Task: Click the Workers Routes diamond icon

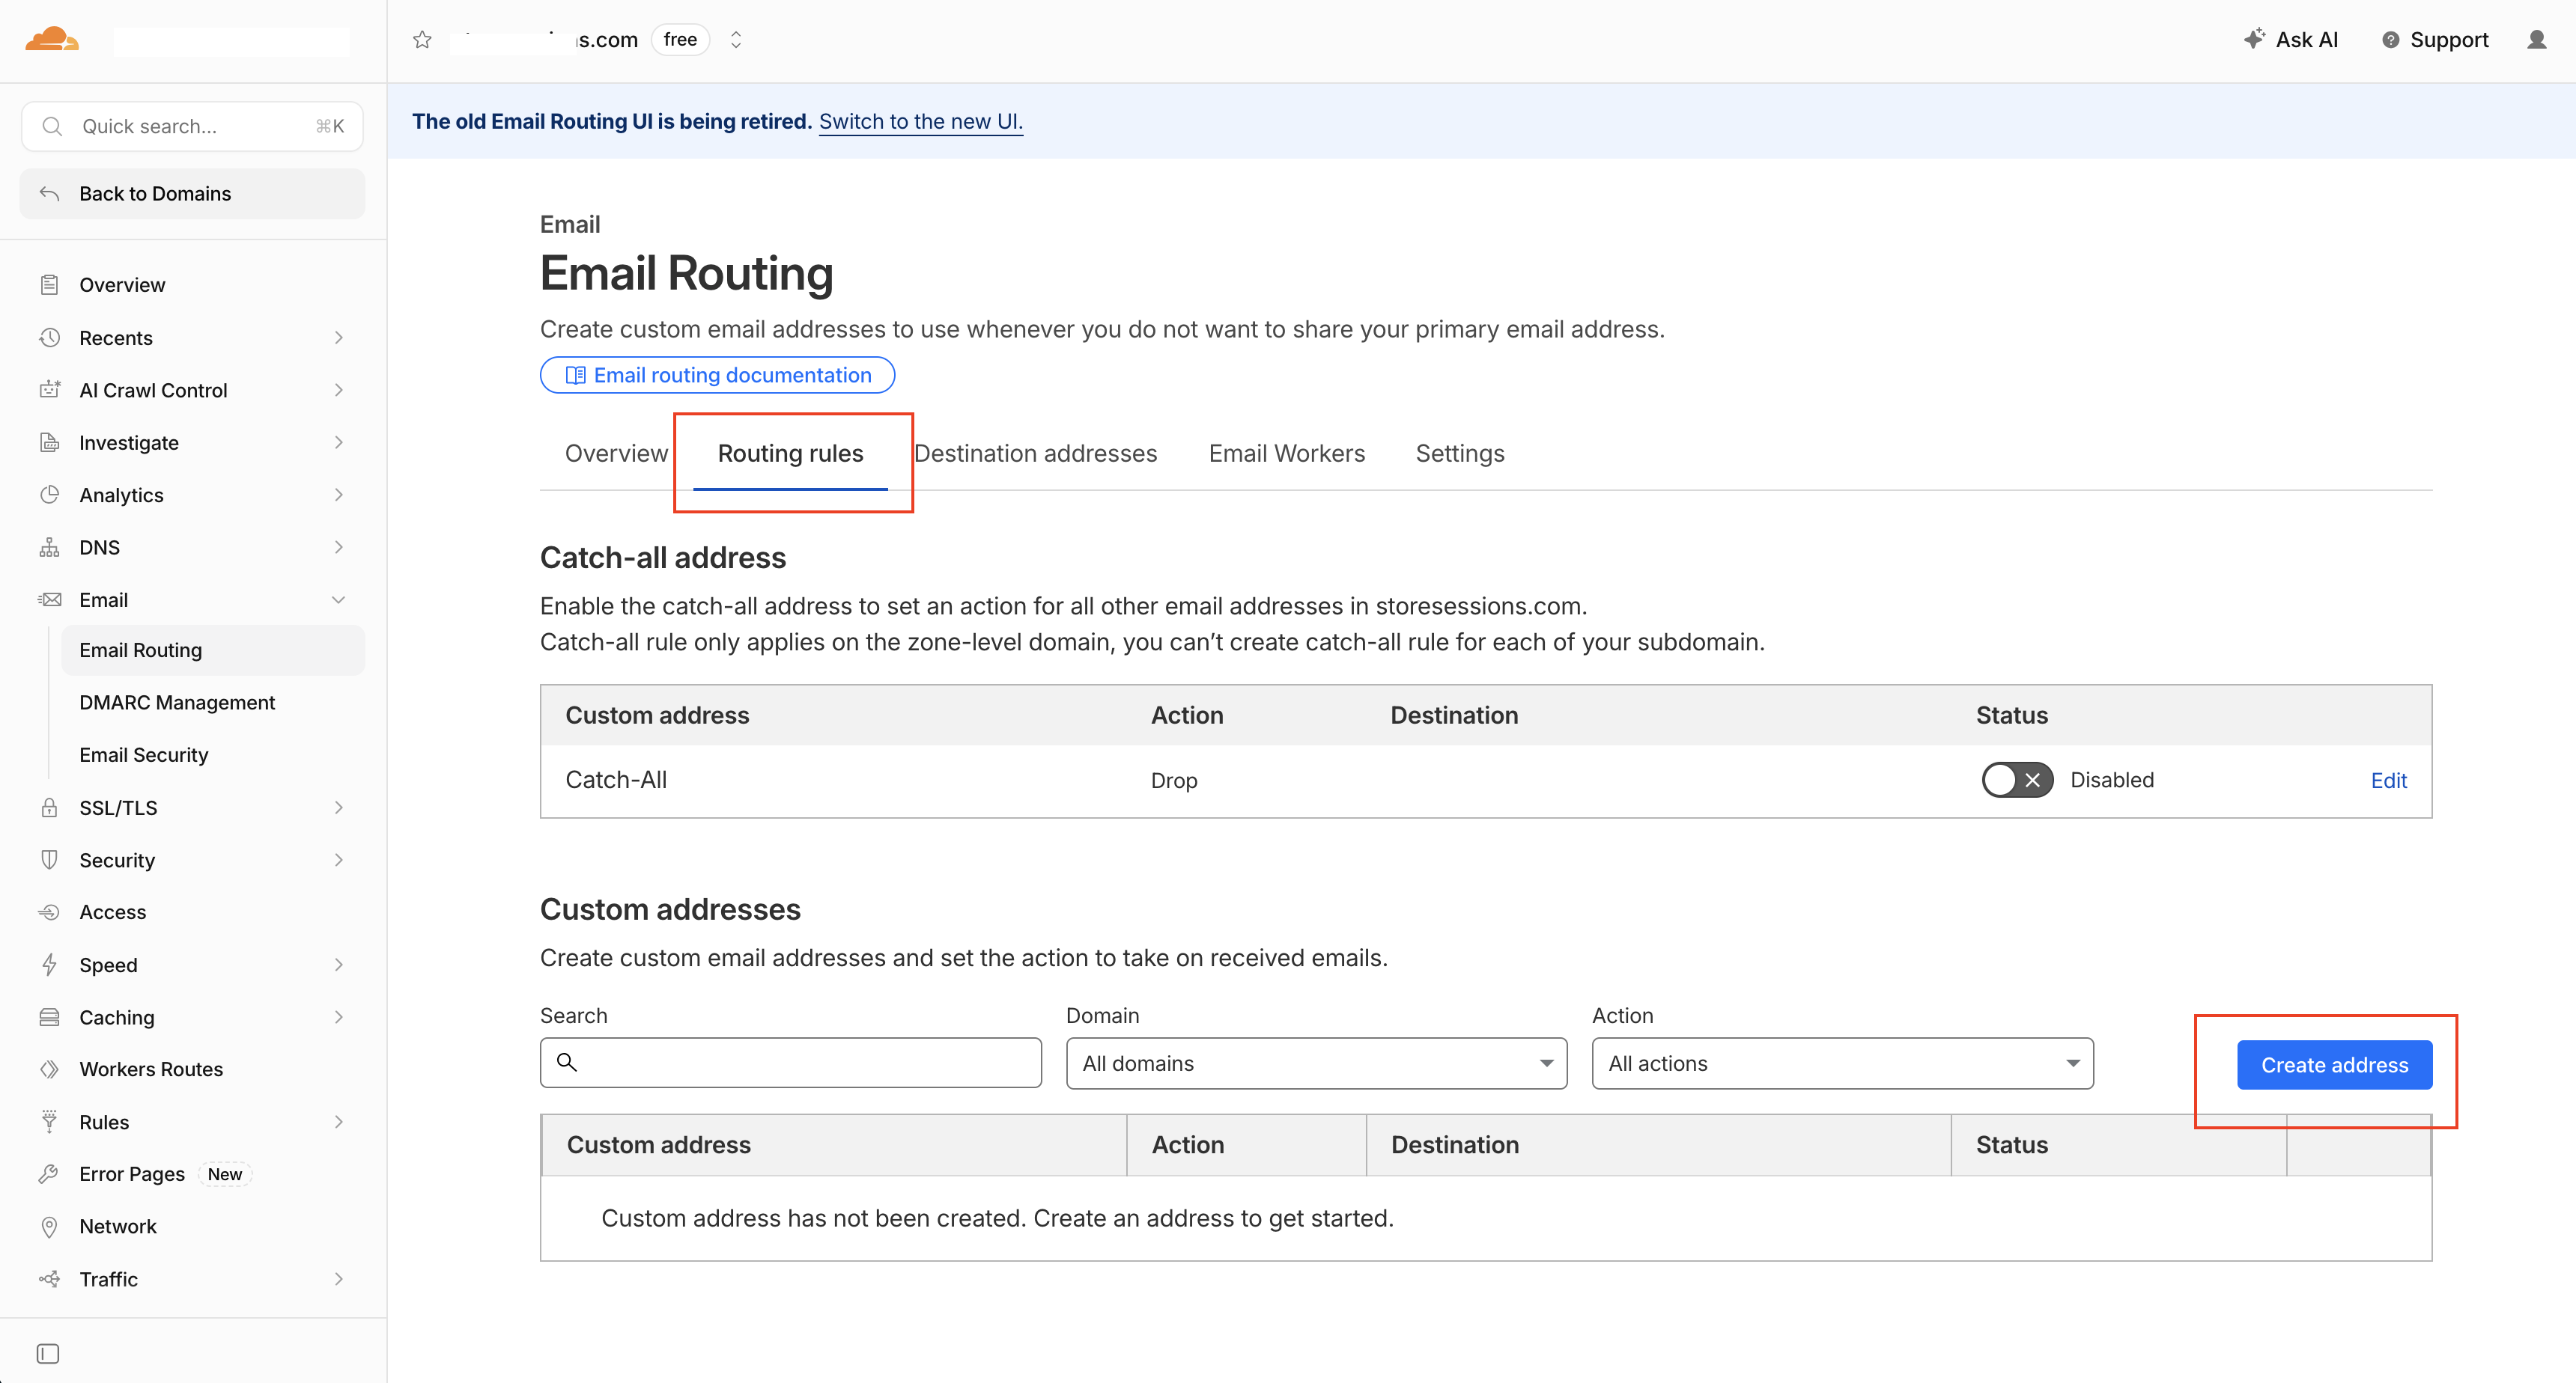Action: coord(49,1069)
